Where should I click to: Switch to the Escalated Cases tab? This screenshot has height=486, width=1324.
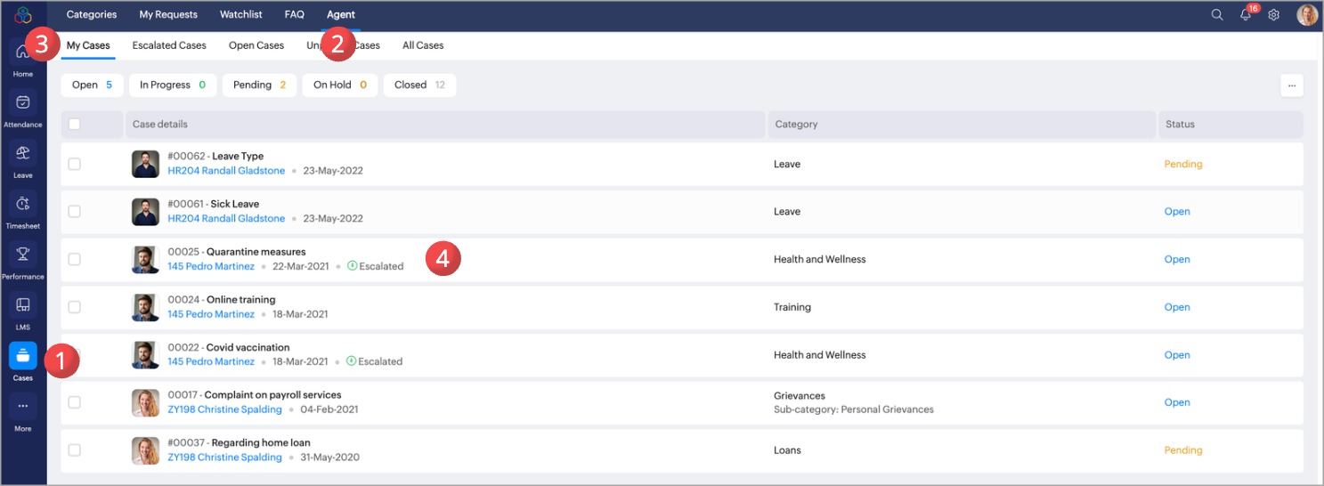(x=169, y=45)
